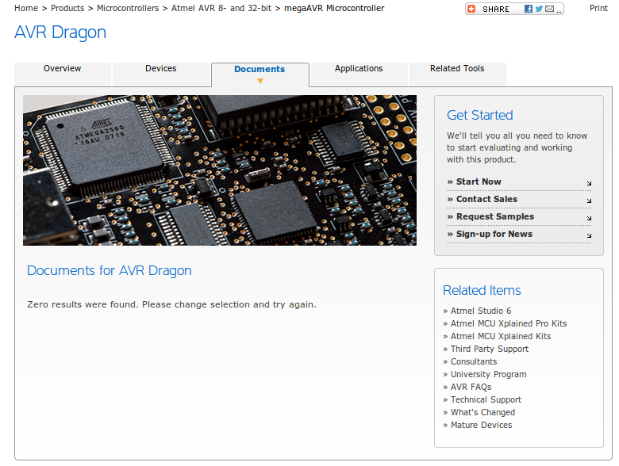619x466 pixels.
Task: Click the Request Samples link
Action: click(x=495, y=216)
